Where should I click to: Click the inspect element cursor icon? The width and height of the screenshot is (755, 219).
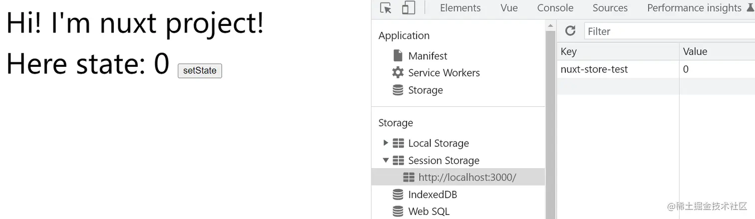tap(385, 8)
